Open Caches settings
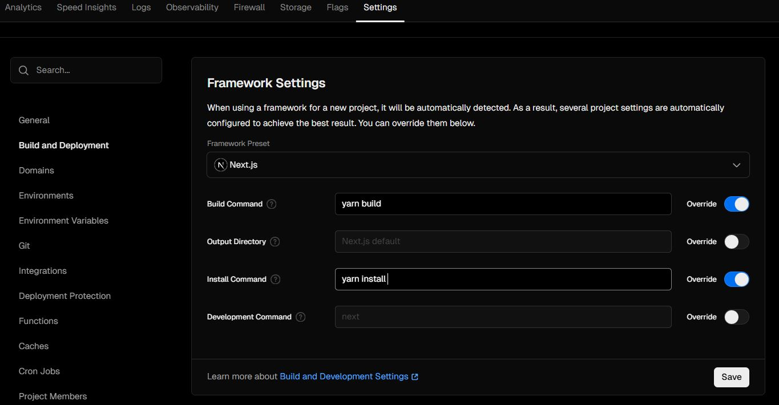This screenshot has width=779, height=405. pos(34,346)
